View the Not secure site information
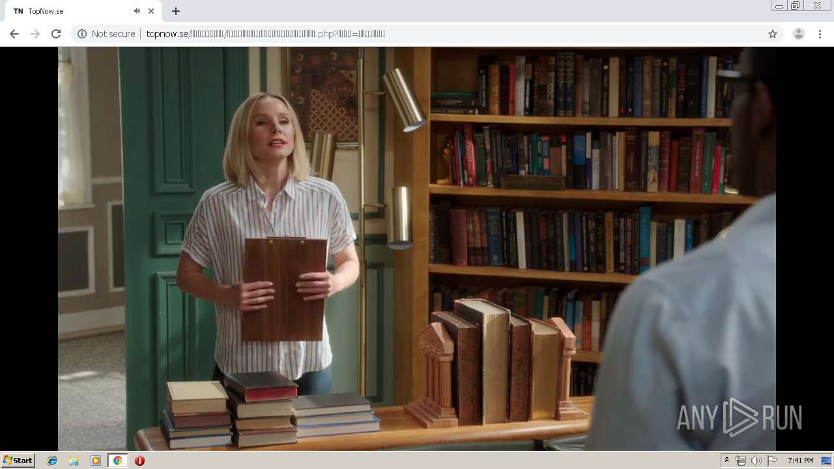 click(x=106, y=34)
